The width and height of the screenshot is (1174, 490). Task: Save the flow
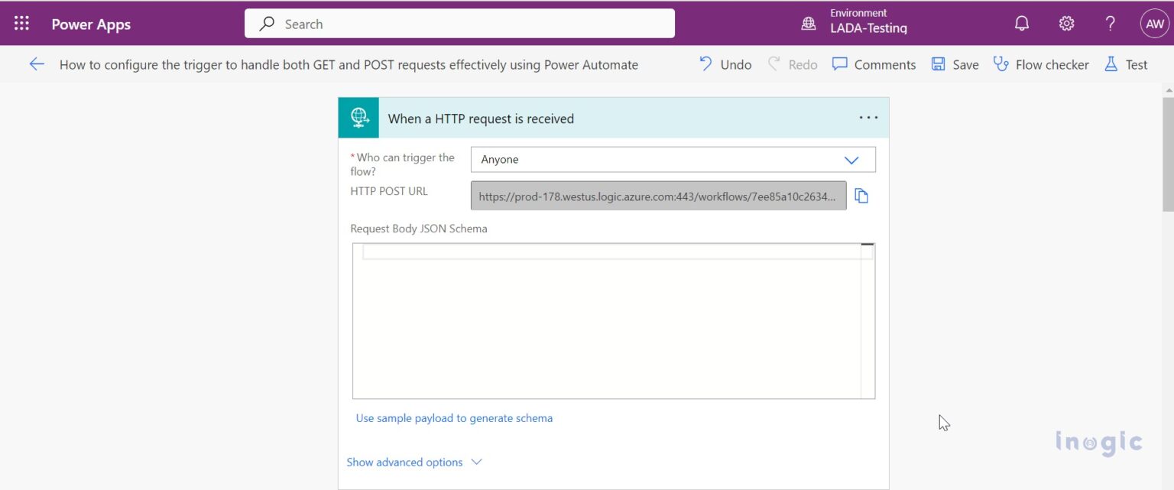point(955,64)
